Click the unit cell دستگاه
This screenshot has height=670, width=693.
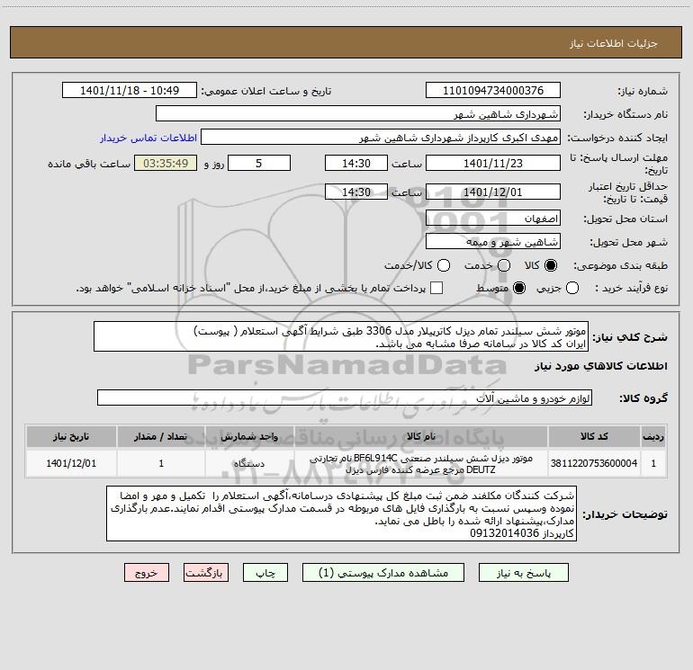pyautogui.click(x=249, y=463)
